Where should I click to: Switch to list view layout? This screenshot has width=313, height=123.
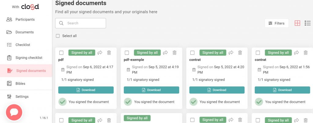click(307, 23)
